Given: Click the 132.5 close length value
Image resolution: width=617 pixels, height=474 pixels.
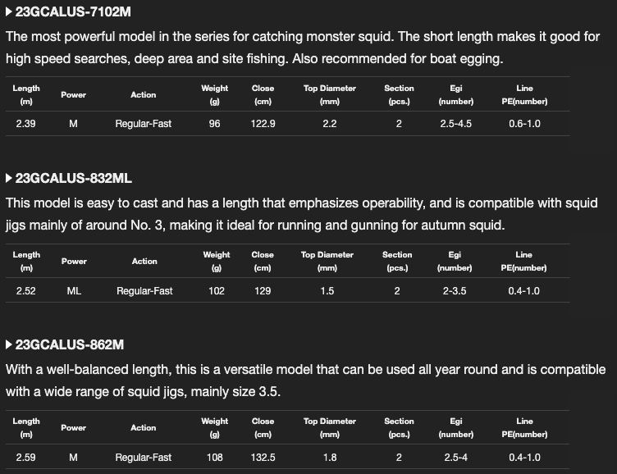Looking at the screenshot, I should 263,457.
